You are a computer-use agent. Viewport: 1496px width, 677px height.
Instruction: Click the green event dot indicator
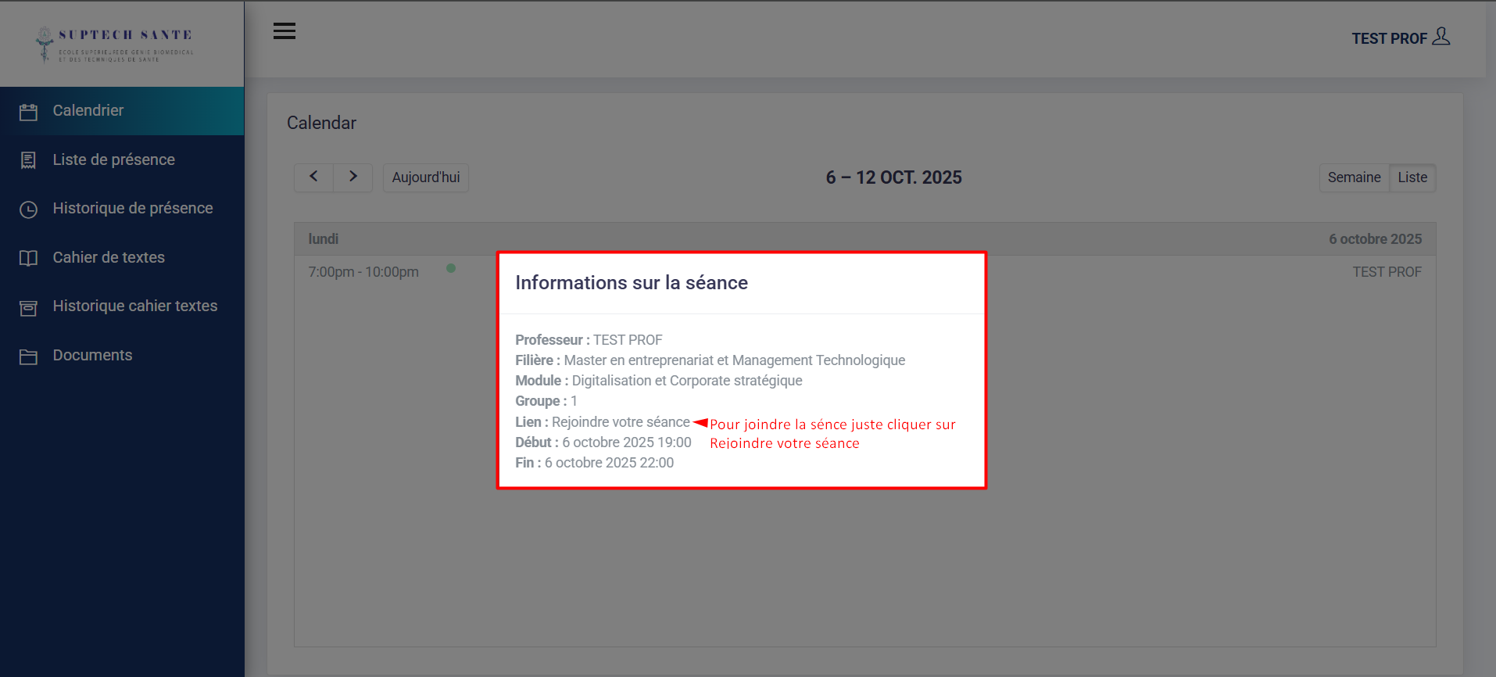[x=451, y=268]
